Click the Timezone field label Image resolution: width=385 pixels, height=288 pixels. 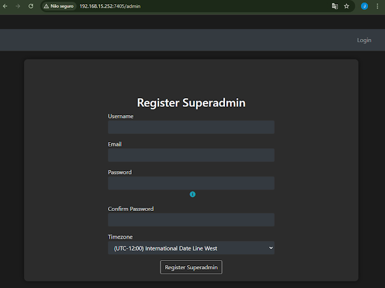point(120,237)
